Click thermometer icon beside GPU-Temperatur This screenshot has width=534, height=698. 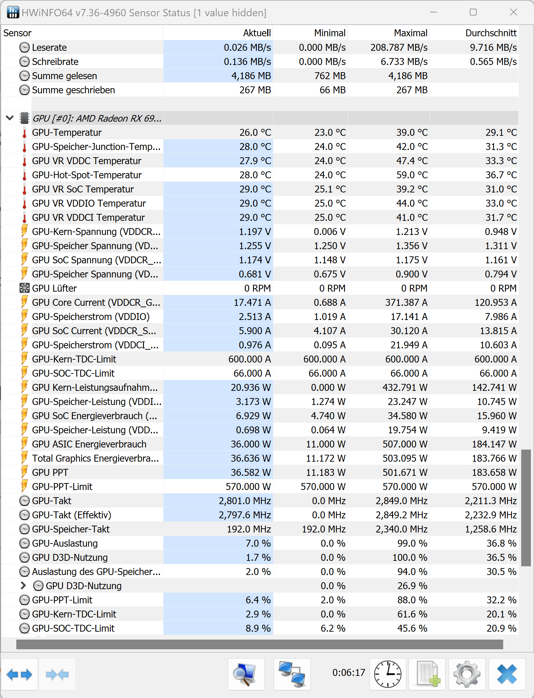pyautogui.click(x=24, y=132)
